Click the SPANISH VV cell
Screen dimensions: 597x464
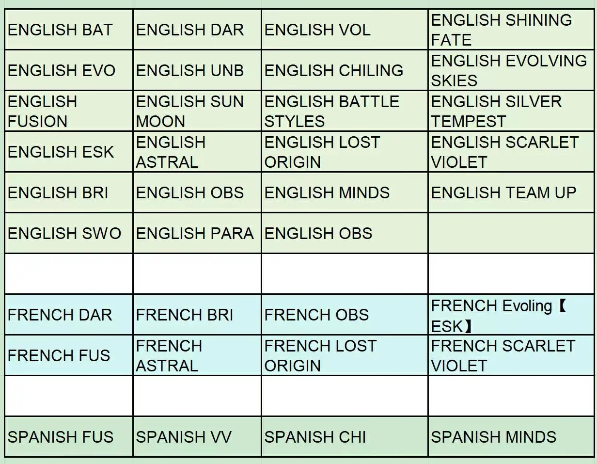(x=197, y=437)
